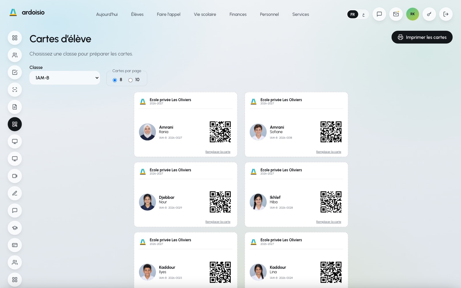The height and width of the screenshot is (288, 461).
Task: Click Kaddour Ilyes's photo
Action: click(148, 272)
